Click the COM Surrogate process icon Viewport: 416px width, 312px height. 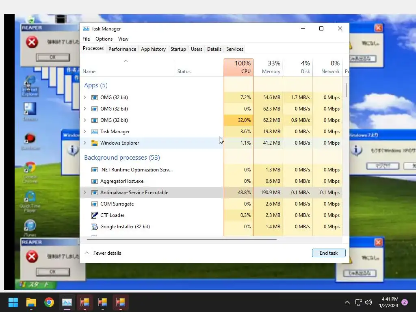[94, 204]
